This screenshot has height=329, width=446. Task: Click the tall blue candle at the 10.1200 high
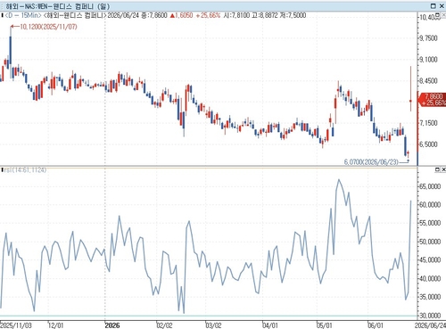tap(11, 50)
